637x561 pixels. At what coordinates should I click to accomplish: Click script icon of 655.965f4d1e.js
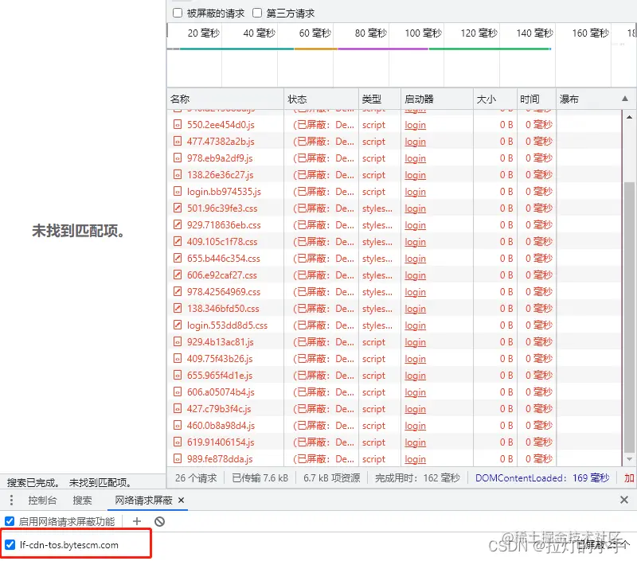click(178, 375)
